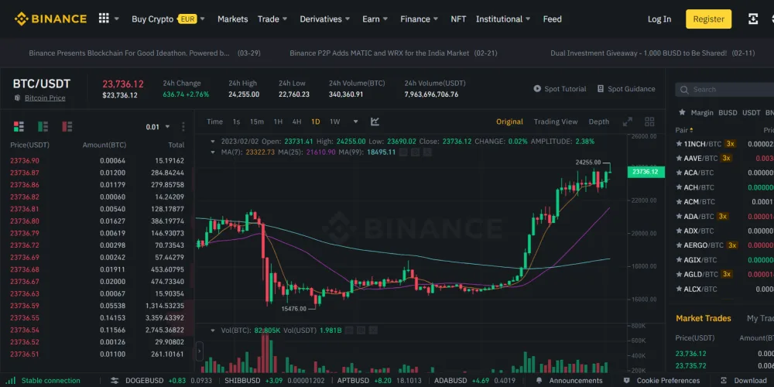Show order book with bids only
Screen dimensions: 774x387
click(43, 126)
